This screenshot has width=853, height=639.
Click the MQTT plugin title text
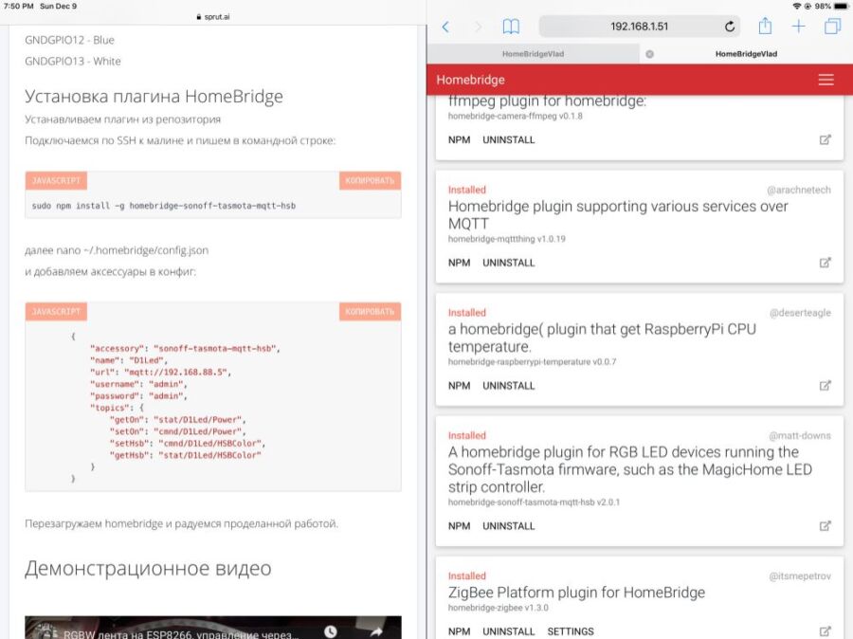618,215
